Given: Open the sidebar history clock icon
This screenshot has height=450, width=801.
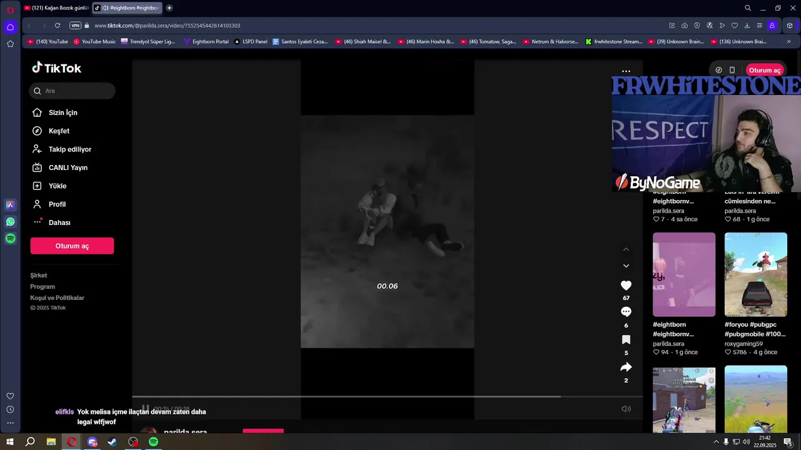Looking at the screenshot, I should click(x=10, y=409).
